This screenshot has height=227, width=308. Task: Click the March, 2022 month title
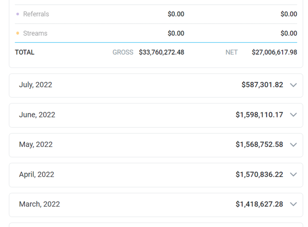coord(39,204)
